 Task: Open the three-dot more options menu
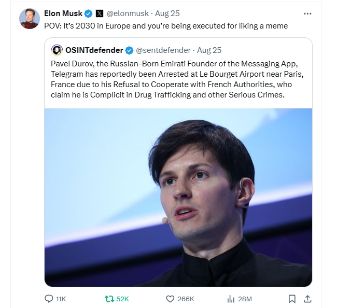coord(307,13)
